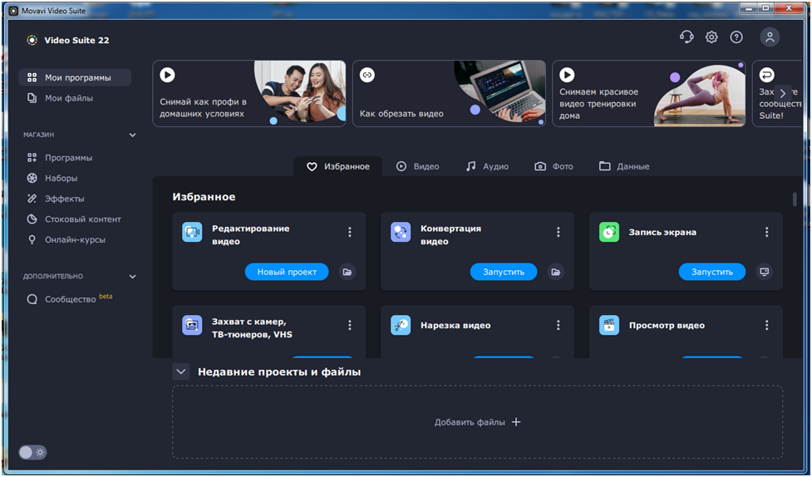
Task: Play the Снимай как профи video banner
Action: (x=167, y=75)
